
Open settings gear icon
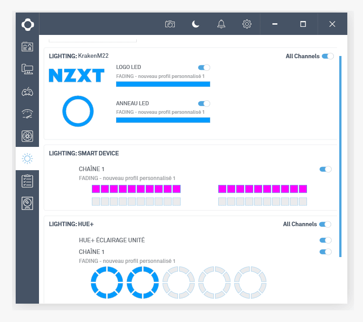(x=246, y=24)
